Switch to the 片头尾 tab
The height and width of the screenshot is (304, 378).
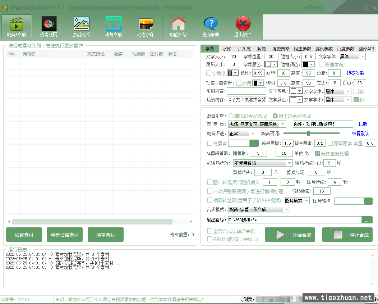coord(244,49)
